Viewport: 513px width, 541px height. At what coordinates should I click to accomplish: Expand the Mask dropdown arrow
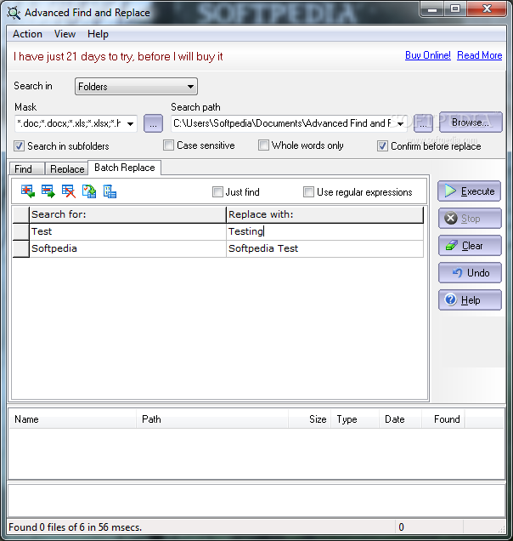tap(130, 124)
